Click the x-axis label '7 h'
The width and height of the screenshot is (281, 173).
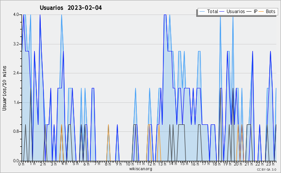point(97,164)
